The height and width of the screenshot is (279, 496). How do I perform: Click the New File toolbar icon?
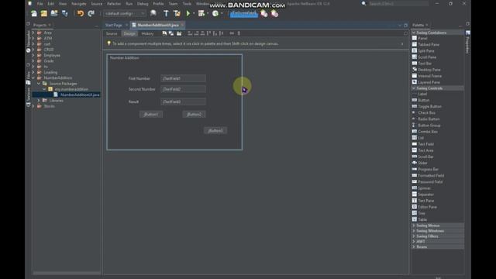pyautogui.click(x=34, y=14)
